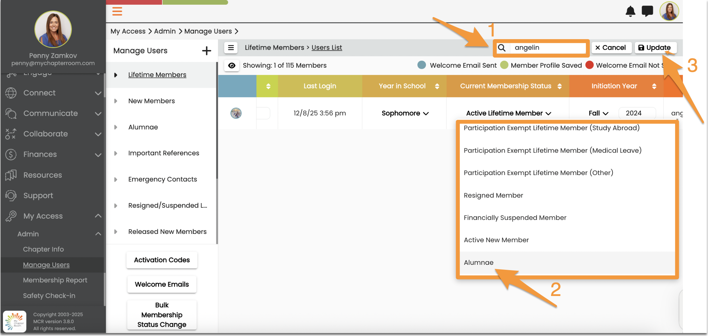Choose Resigned Member option
This screenshot has width=708, height=336.
[x=493, y=195]
